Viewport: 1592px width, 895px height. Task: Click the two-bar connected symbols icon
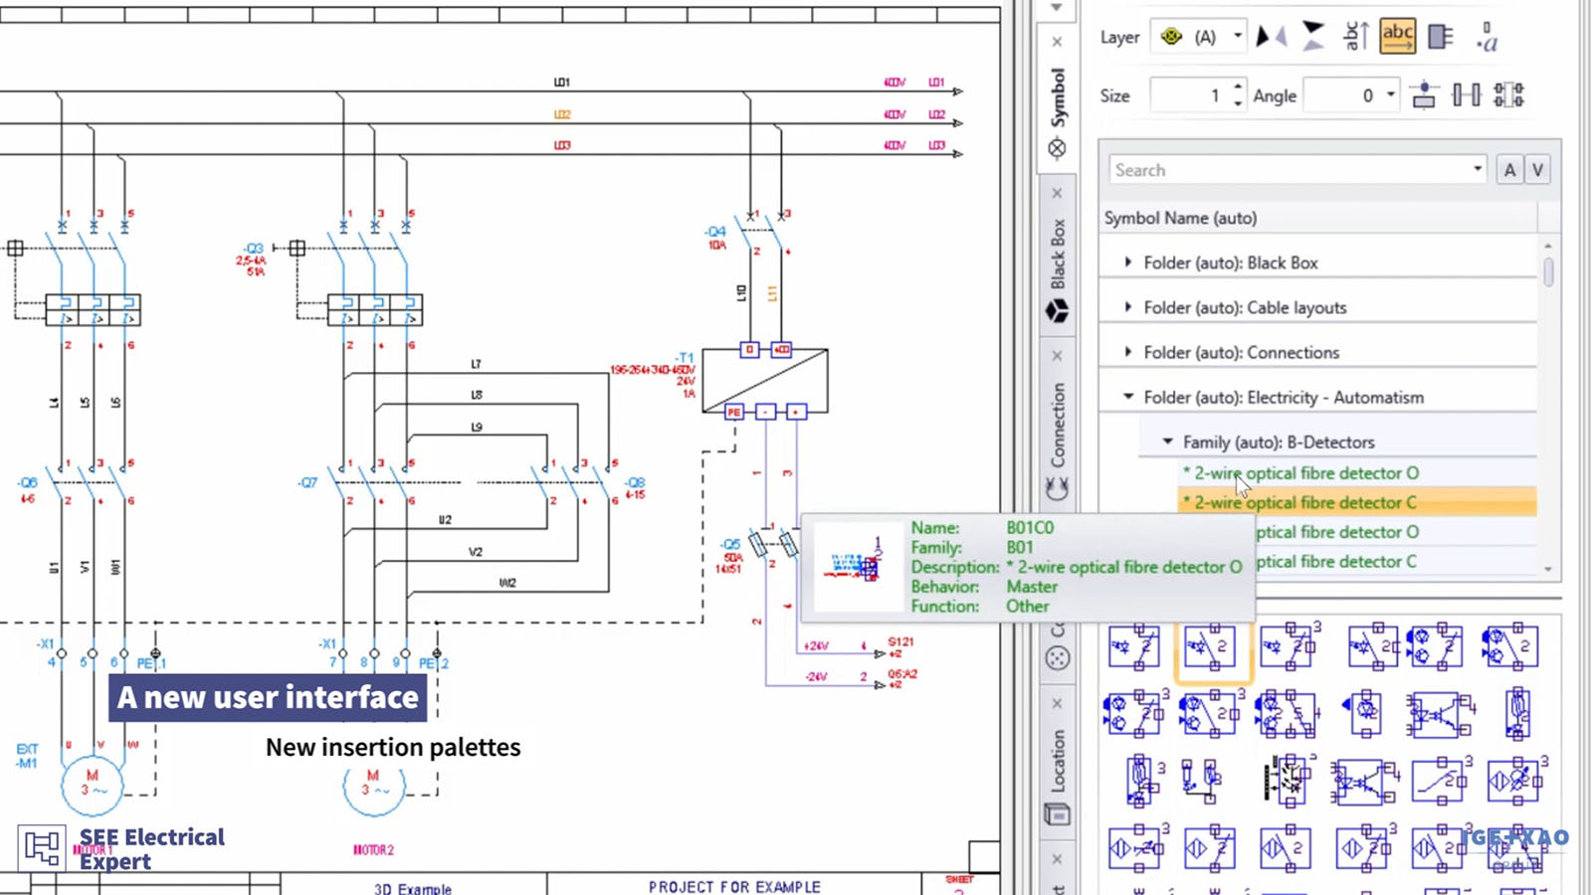pos(1466,95)
